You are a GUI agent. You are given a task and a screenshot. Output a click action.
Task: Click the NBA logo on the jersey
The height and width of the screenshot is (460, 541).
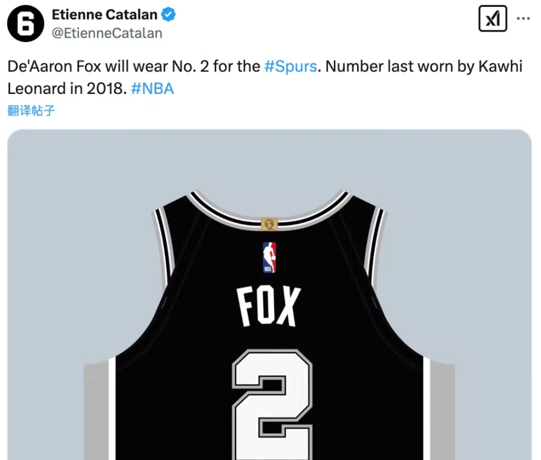[x=269, y=257]
